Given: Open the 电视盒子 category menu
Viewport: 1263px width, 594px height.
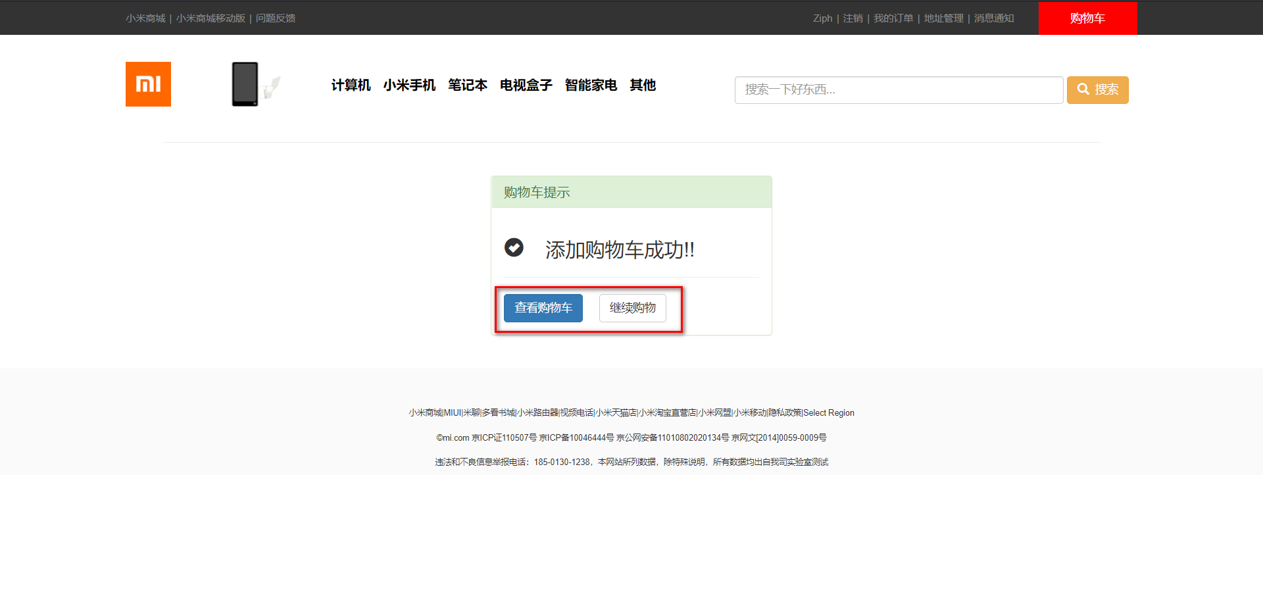Looking at the screenshot, I should pos(526,85).
